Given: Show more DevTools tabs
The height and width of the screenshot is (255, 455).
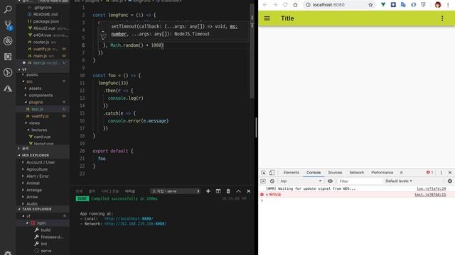Looking at the screenshot, I should [x=401, y=172].
